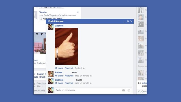Click Andrea's avatar next to wewe
Screen dimensions: 181x102
click(51, 74)
